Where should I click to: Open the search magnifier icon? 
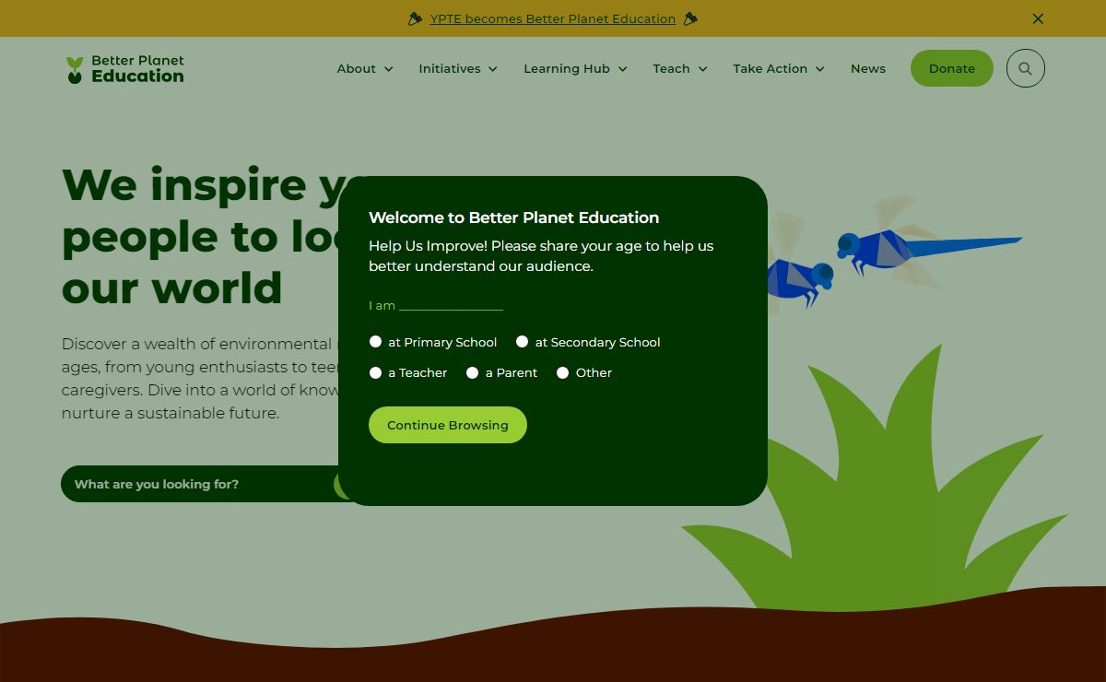(1025, 68)
